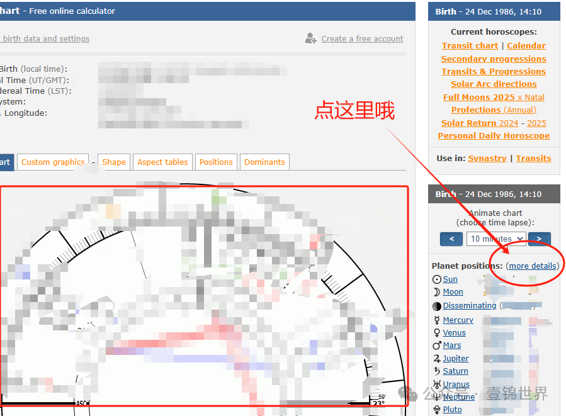Open Profections (Annual) link

point(494,110)
